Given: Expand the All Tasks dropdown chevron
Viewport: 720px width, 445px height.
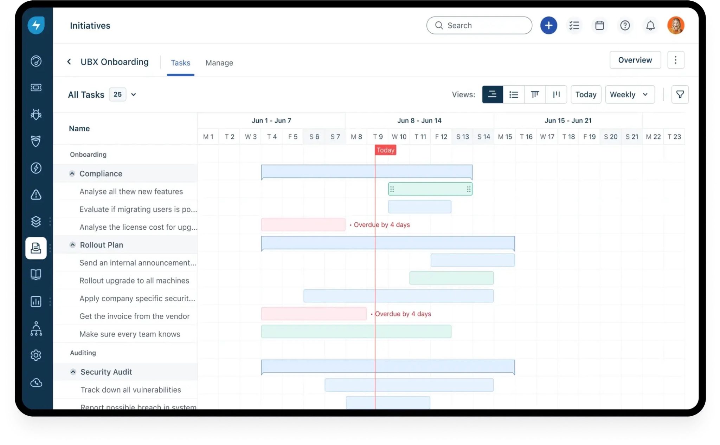Looking at the screenshot, I should (134, 94).
